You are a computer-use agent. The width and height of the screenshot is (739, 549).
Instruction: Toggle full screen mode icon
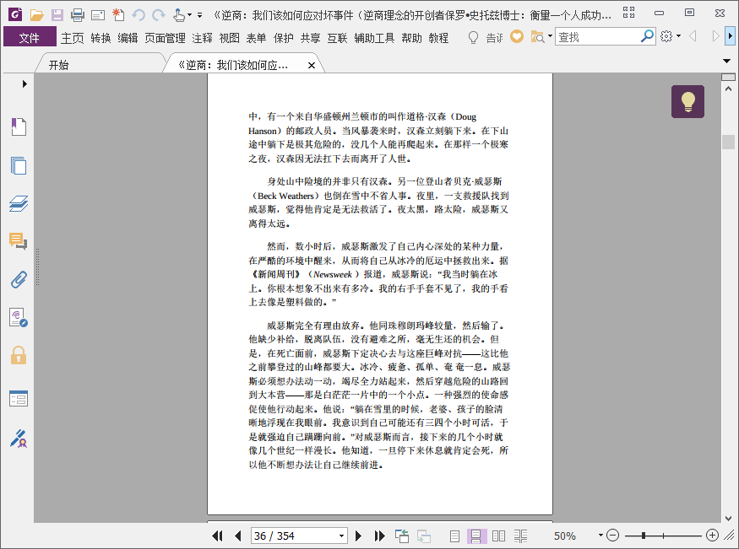628,13
